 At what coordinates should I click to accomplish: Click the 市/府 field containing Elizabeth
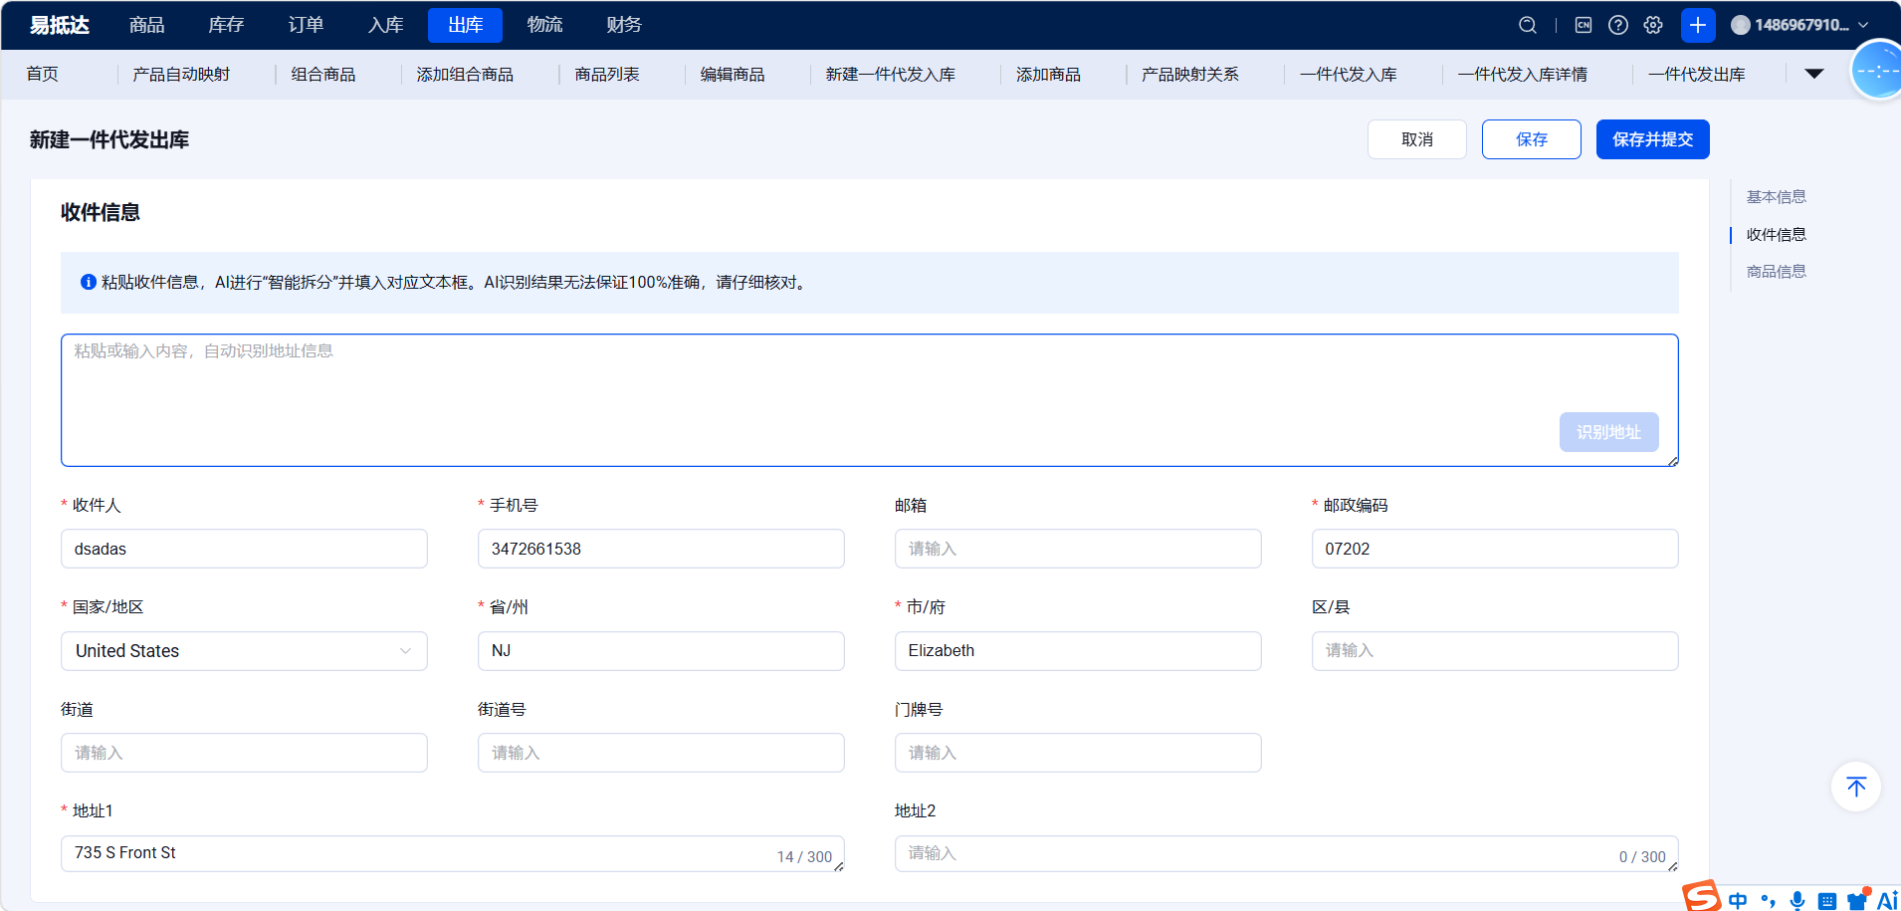pos(1078,651)
